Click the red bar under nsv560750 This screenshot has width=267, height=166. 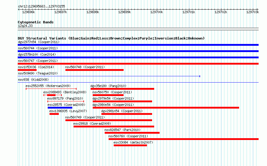point(108,95)
